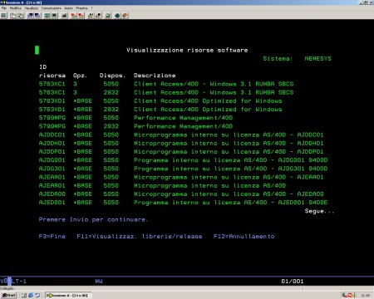Open the Color Mapping toolbar icon

54,16
